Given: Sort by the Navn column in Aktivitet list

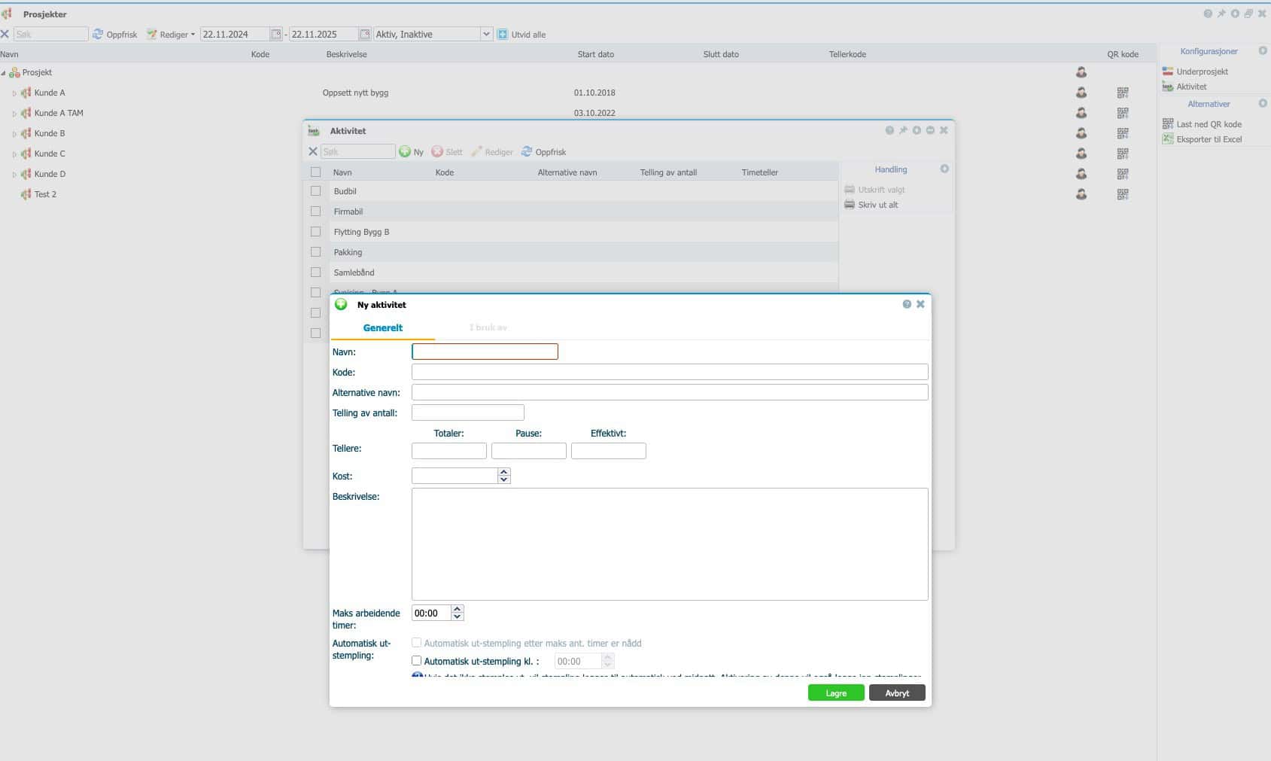Looking at the screenshot, I should pos(342,172).
